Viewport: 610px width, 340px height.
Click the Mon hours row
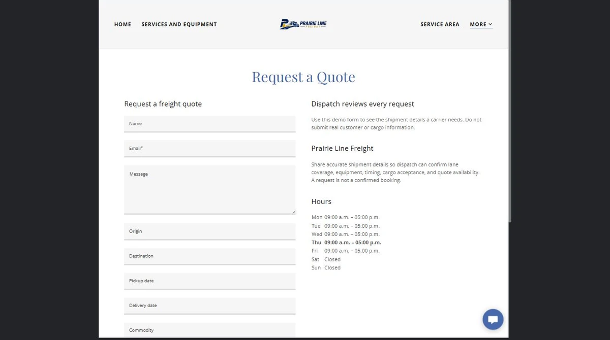coord(346,217)
